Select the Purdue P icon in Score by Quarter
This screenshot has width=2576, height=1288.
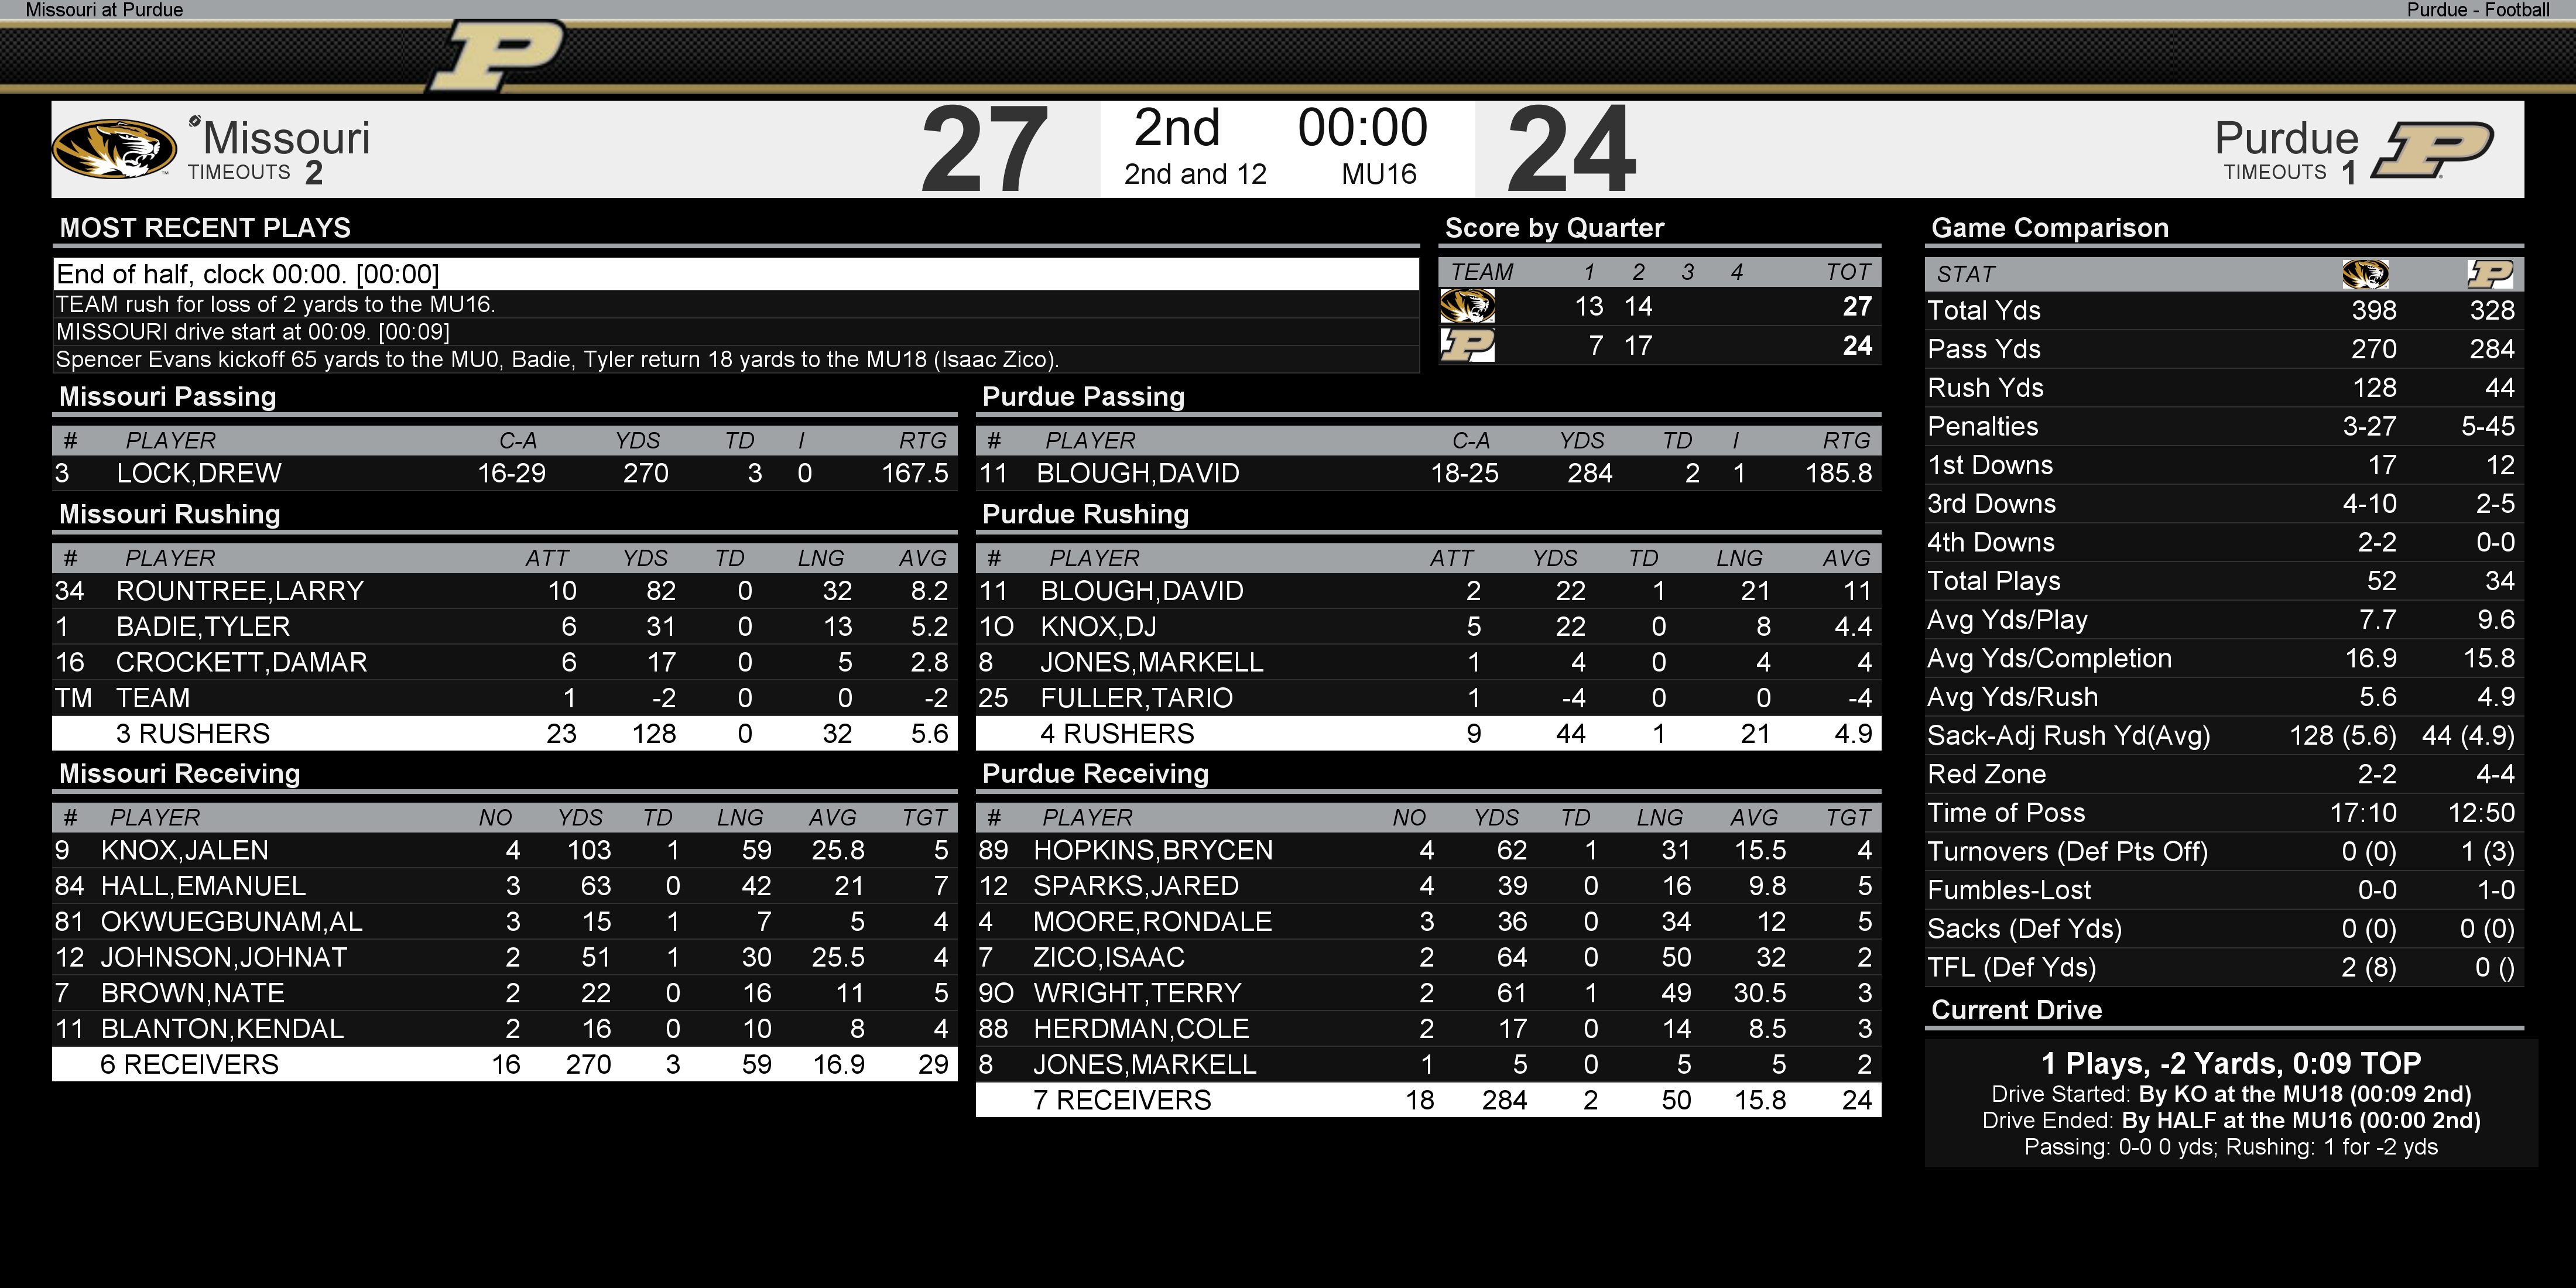(x=1467, y=345)
